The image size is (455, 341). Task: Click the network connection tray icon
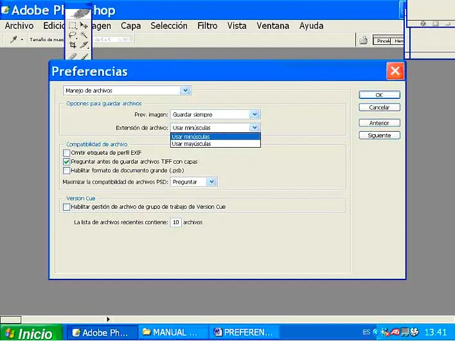click(x=385, y=332)
